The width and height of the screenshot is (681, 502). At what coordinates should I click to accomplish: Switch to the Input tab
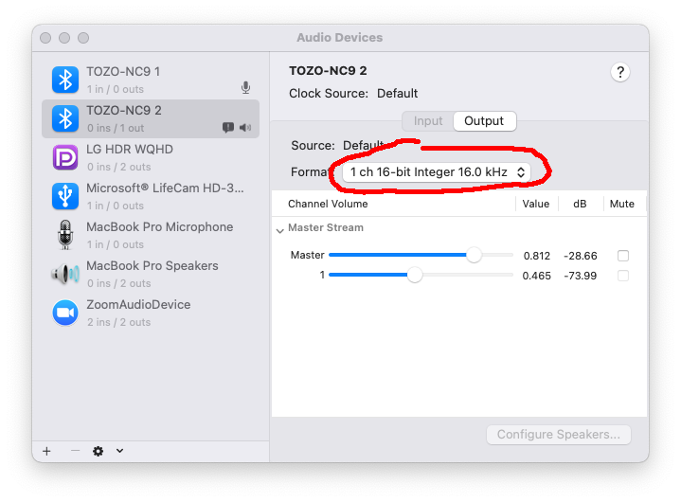[427, 121]
